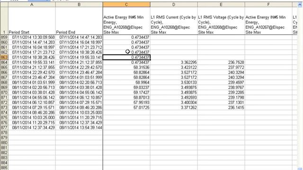Select cell 3.400304
The height and width of the screenshot is (170, 303).
(x=174, y=102)
